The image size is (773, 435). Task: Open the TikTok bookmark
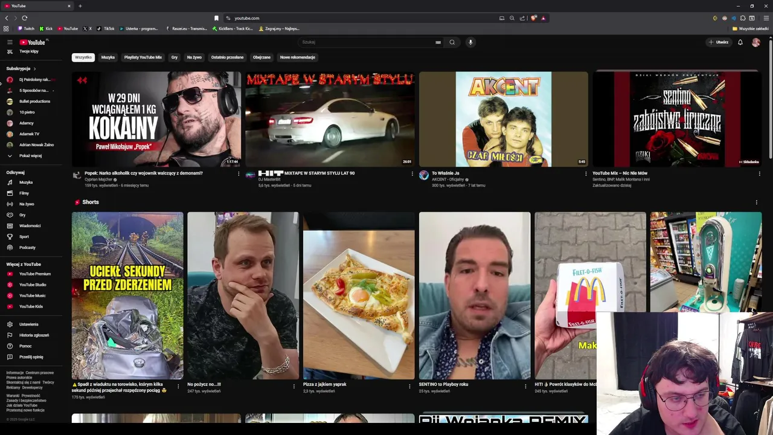click(106, 28)
